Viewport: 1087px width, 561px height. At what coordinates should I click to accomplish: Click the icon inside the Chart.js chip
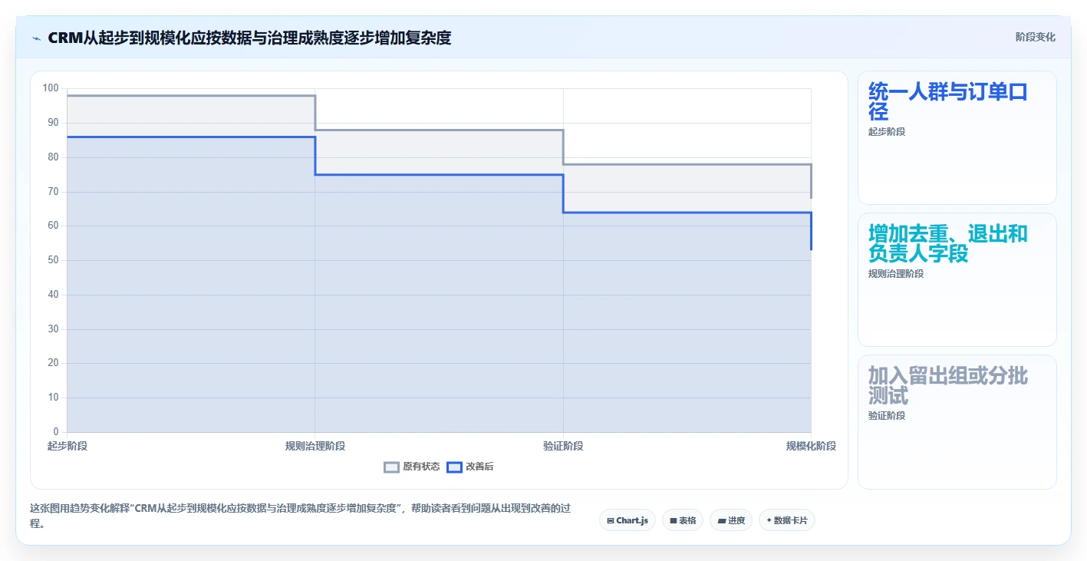(611, 520)
